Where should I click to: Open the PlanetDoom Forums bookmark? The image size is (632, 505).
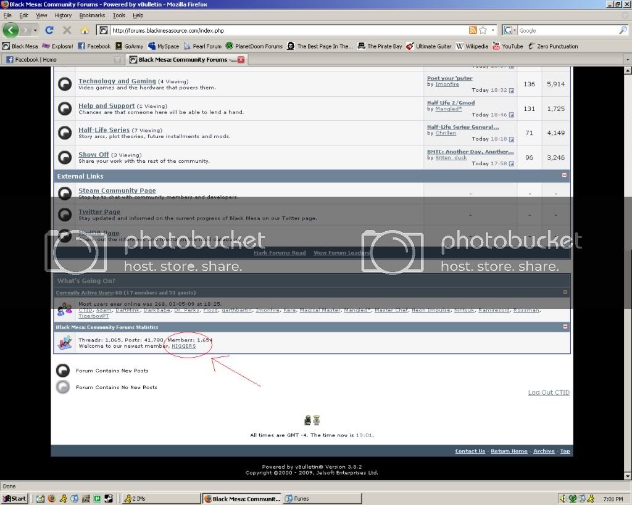pos(254,46)
